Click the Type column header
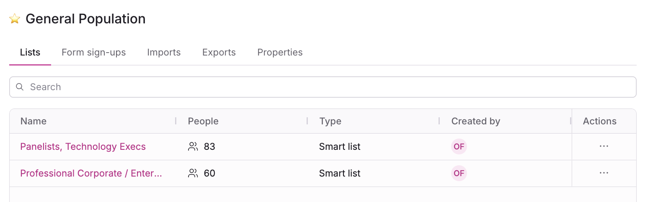This screenshot has width=645, height=202. pyautogui.click(x=330, y=121)
